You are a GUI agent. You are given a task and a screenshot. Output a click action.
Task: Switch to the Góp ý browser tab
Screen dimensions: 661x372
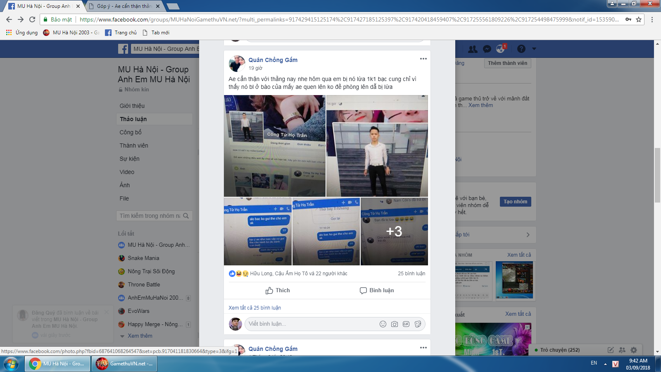coord(124,6)
